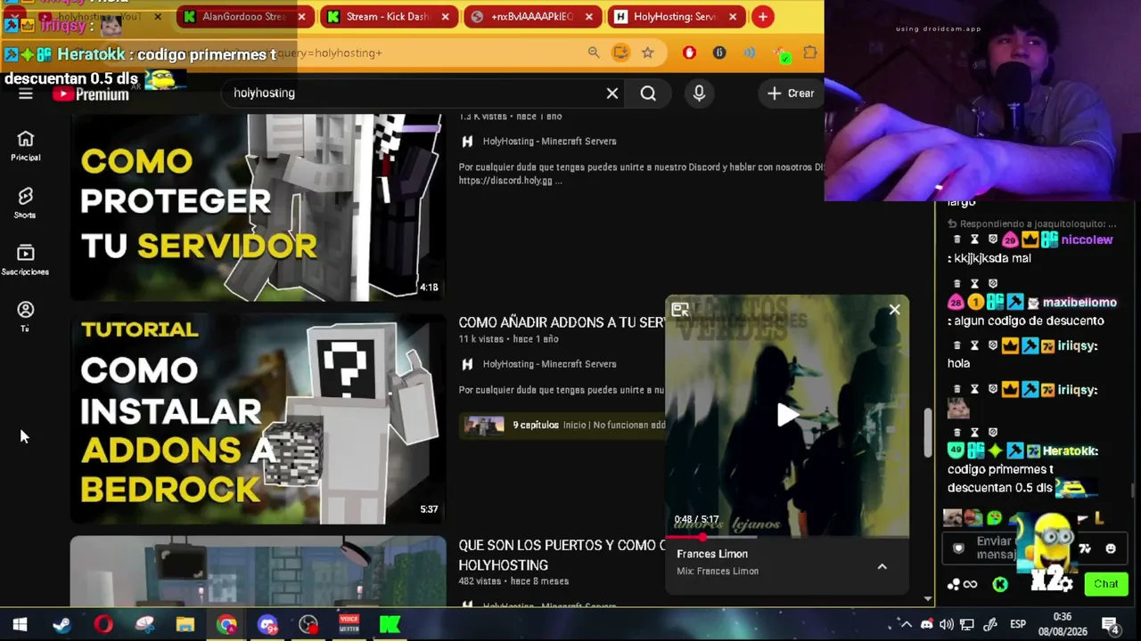Start voice search with microphone
Image resolution: width=1141 pixels, height=641 pixels.
click(x=699, y=93)
